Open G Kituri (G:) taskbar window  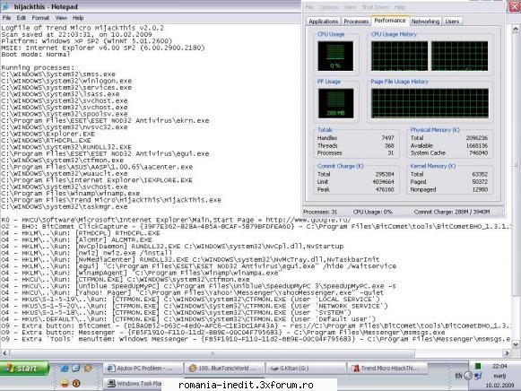tap(306, 368)
